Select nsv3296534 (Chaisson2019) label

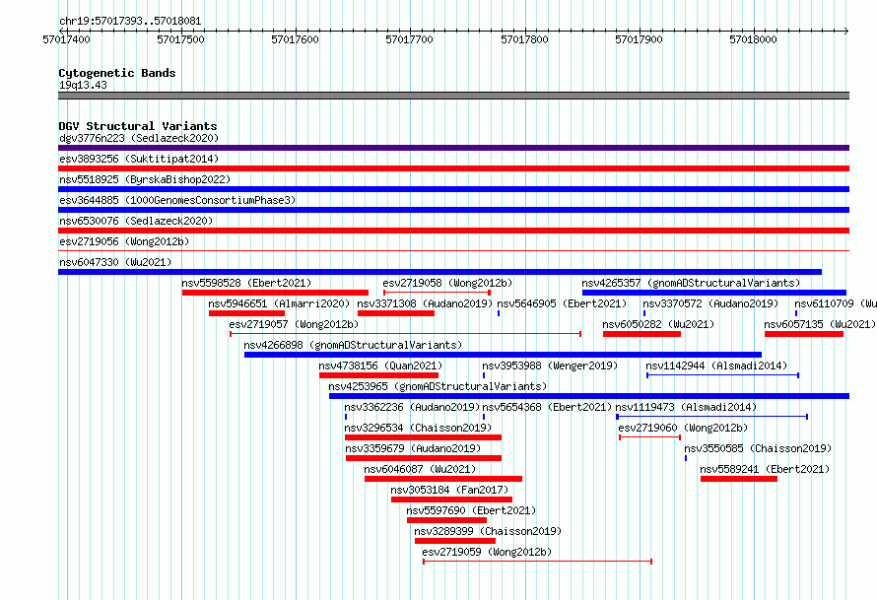(418, 428)
